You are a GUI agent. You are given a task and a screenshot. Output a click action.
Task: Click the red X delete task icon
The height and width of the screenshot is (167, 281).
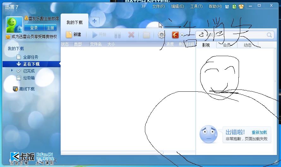(131, 35)
